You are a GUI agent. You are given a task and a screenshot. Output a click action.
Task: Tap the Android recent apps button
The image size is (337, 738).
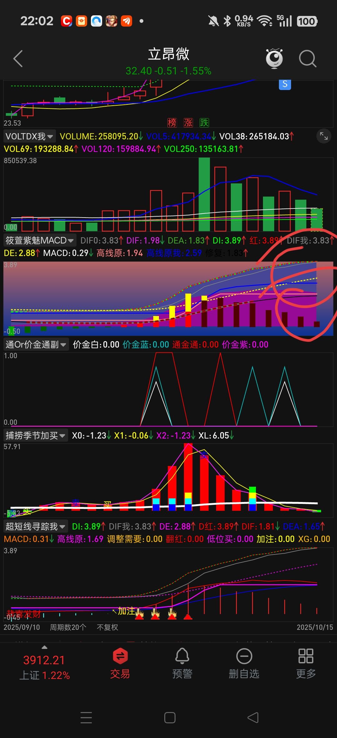(86, 717)
